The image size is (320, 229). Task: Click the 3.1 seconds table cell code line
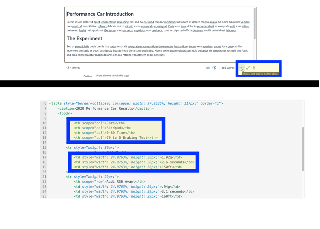[x=134, y=192]
